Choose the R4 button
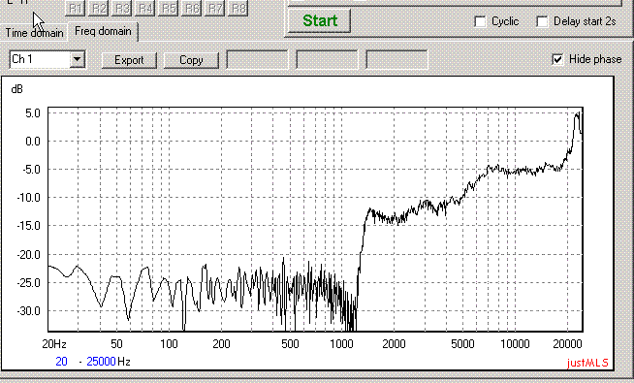Image resolution: width=634 pixels, height=383 pixels. (145, 8)
